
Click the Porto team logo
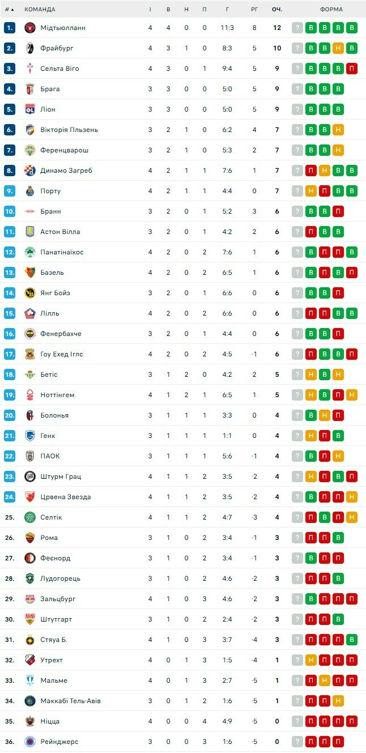click(30, 191)
